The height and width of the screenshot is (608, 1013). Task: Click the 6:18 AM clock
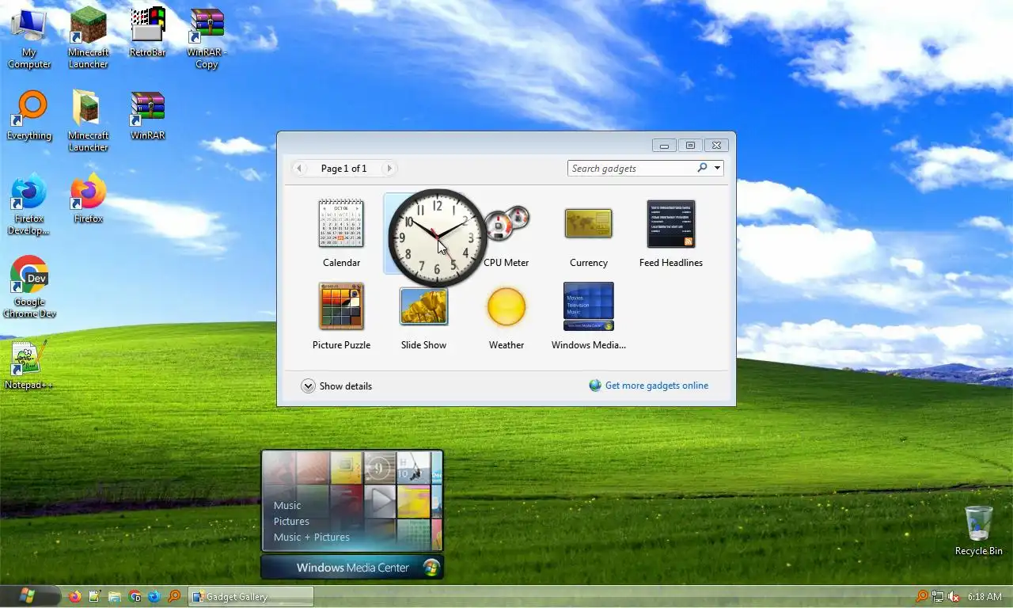pos(985,596)
